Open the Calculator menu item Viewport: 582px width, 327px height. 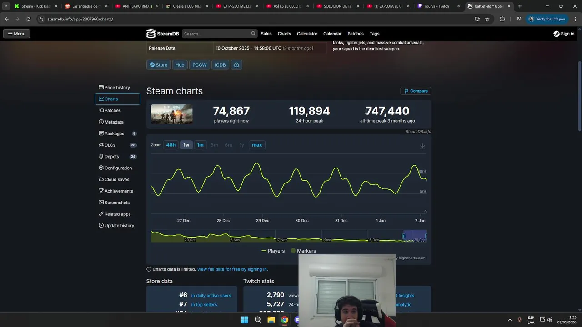point(307,34)
